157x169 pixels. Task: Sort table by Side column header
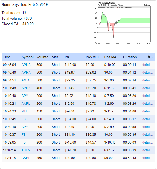[55, 57]
